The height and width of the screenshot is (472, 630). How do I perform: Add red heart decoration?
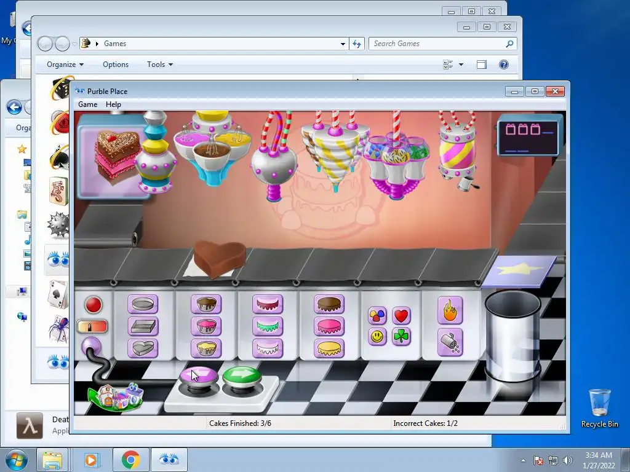[401, 316]
